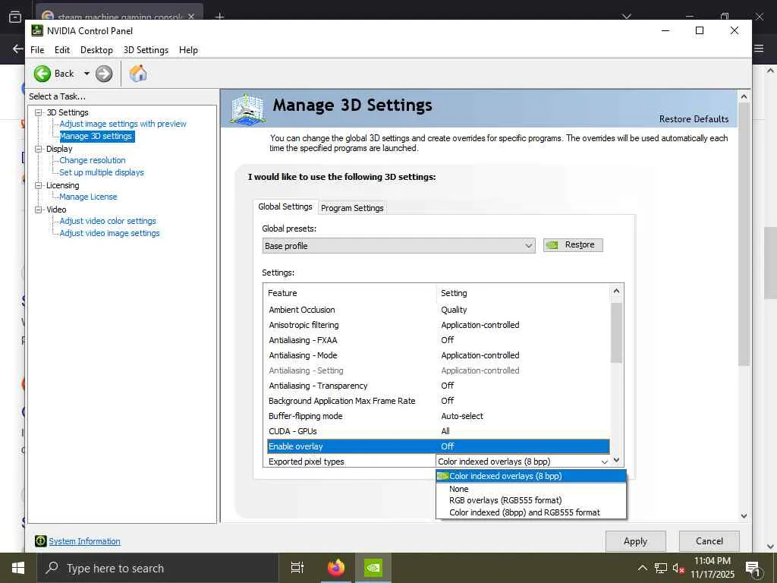The image size is (777, 583).
Task: Choose Color indexed (8bpp) and RGB555 format
Action: [531, 512]
